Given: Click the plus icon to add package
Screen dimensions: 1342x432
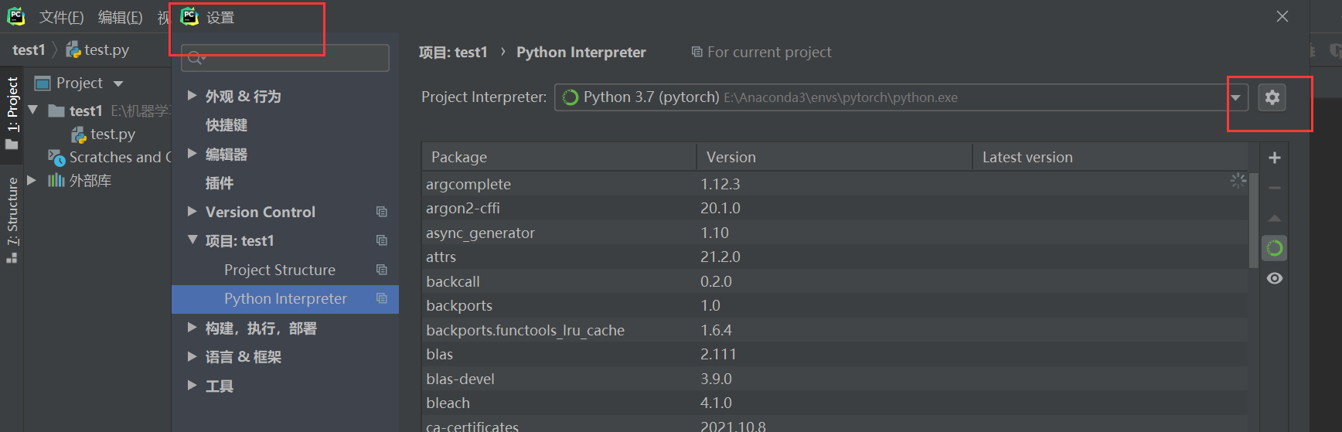Looking at the screenshot, I should click(1275, 158).
